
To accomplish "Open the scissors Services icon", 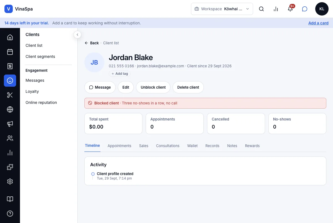I will 10,95.
